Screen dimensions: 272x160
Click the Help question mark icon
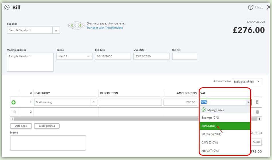(x=251, y=7)
